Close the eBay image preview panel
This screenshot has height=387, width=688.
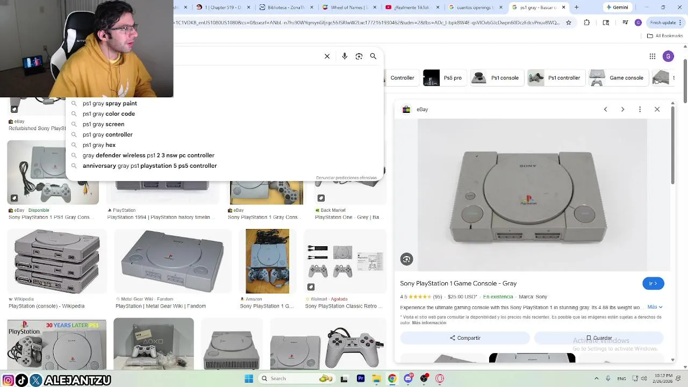pyautogui.click(x=657, y=109)
